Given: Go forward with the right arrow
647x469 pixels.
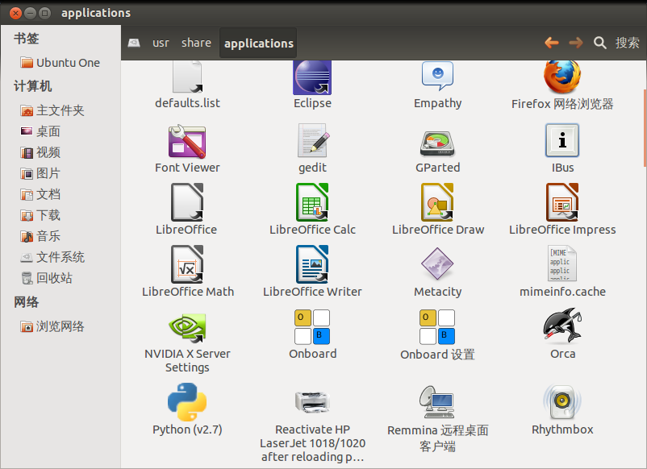Looking at the screenshot, I should click(576, 43).
